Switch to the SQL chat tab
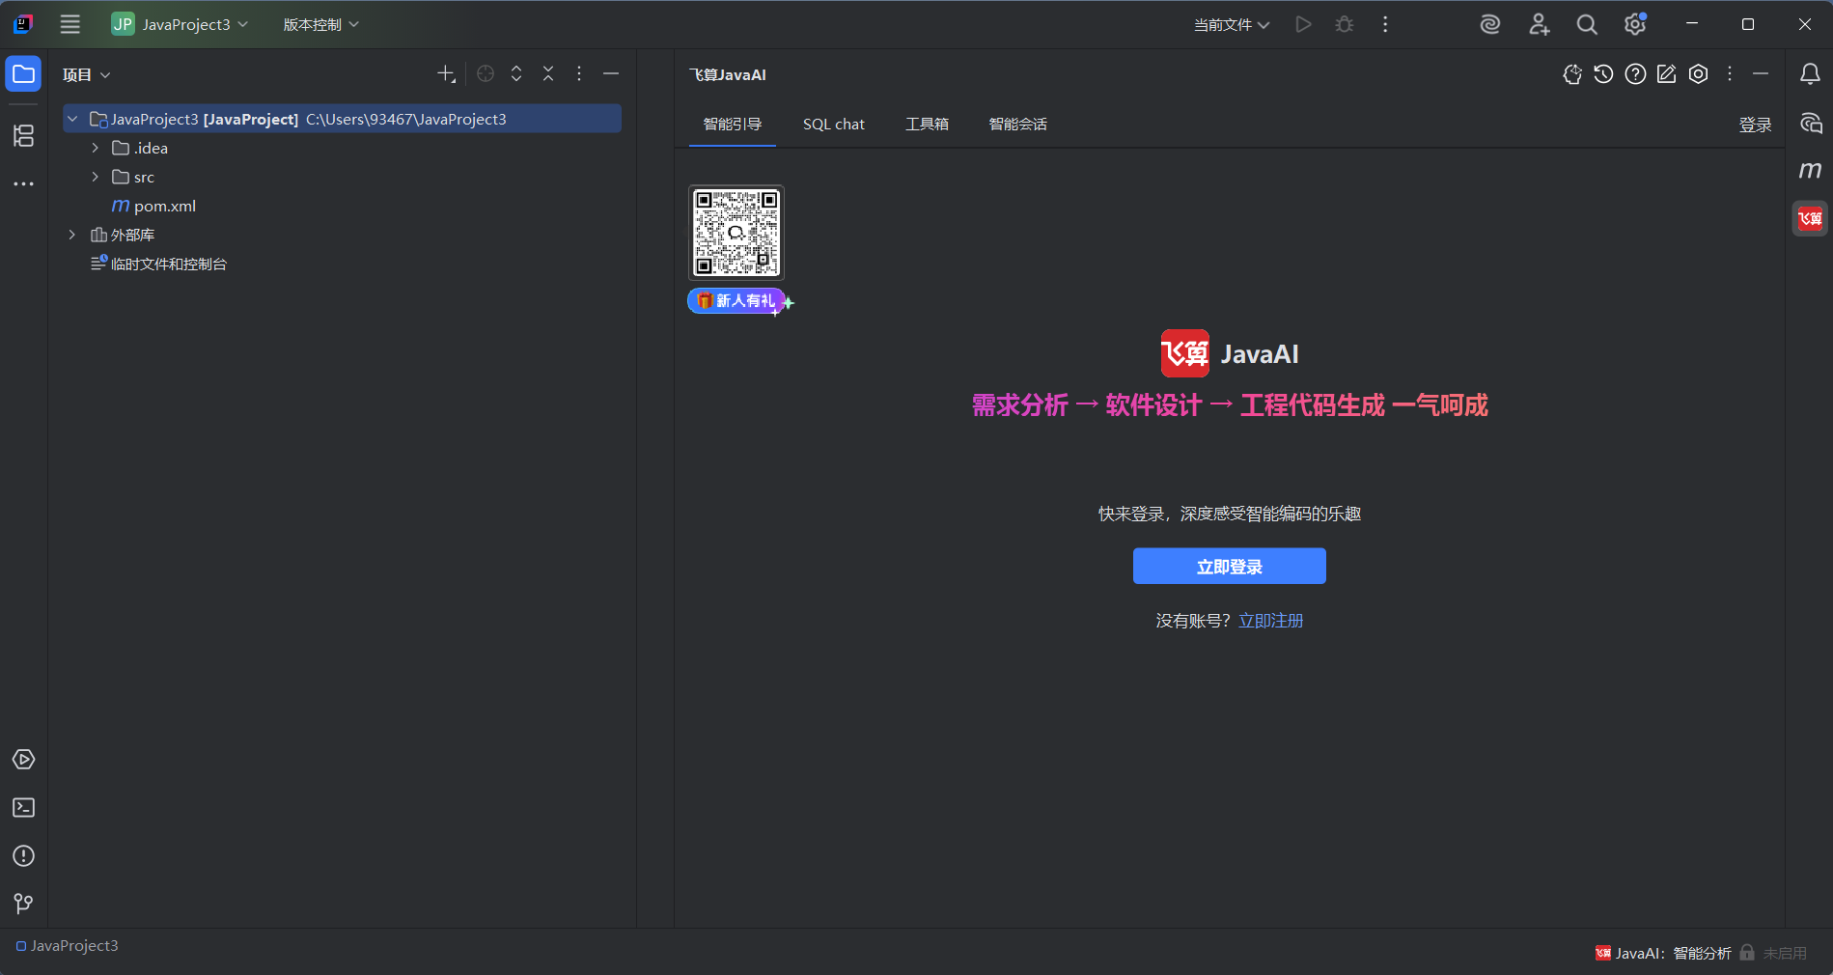The image size is (1833, 975). pyautogui.click(x=833, y=125)
